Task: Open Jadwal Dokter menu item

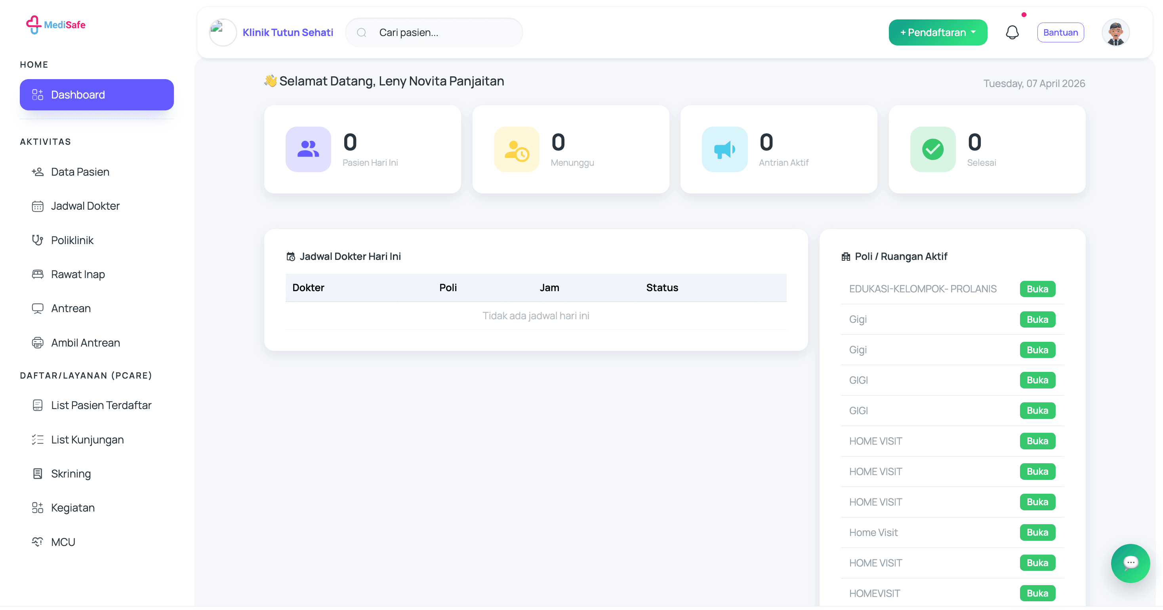Action: pyautogui.click(x=85, y=206)
